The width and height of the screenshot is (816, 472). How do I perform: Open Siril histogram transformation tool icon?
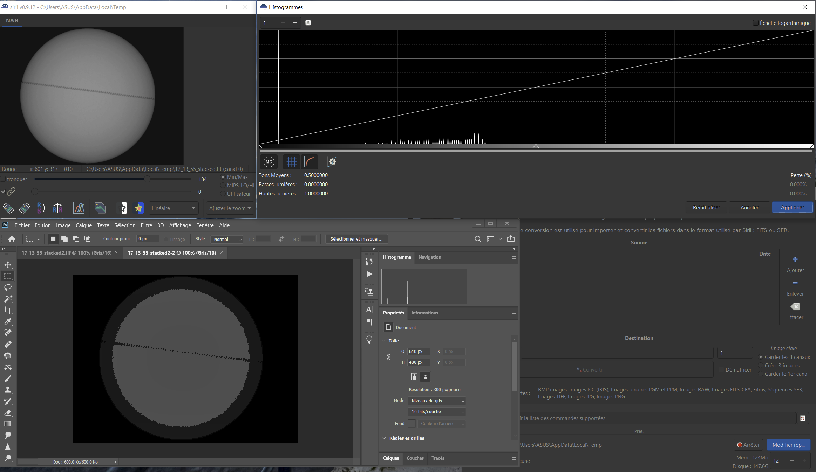point(79,208)
